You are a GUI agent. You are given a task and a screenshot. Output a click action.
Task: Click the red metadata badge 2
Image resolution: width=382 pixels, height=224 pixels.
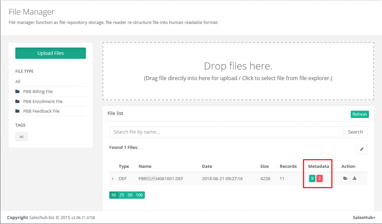click(x=319, y=179)
